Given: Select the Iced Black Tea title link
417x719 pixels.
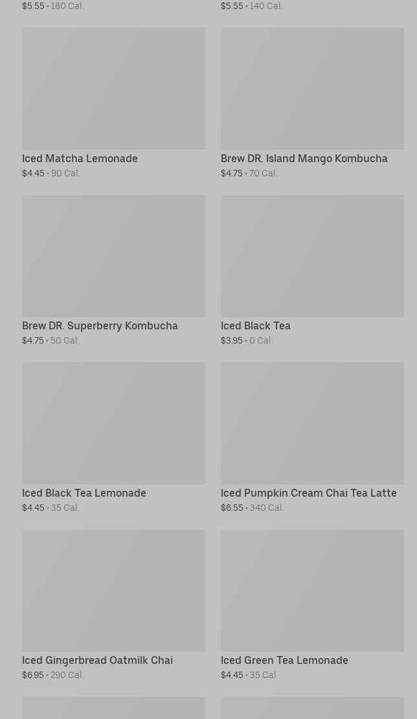Looking at the screenshot, I should point(255,326).
